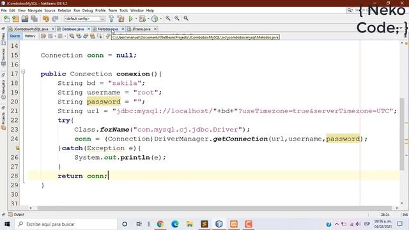Close the Database.java tab
This screenshot has height=230, width=409.
[88, 29]
